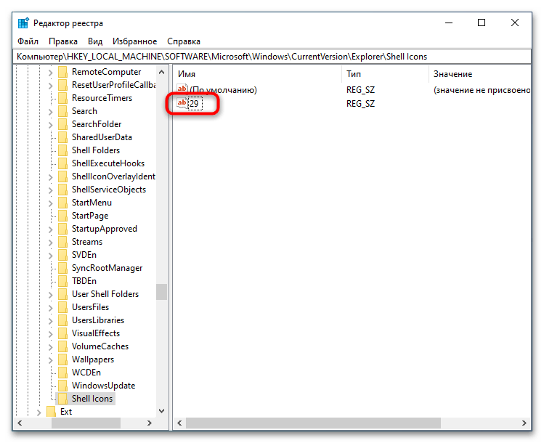Screen dimensions: 544x443
Task: Expand the SearchFolder key
Action: 51,124
